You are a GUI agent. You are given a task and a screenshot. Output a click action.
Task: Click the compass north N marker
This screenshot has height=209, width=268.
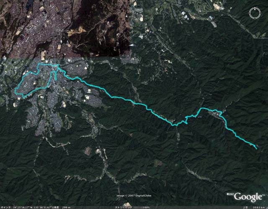click(x=255, y=10)
